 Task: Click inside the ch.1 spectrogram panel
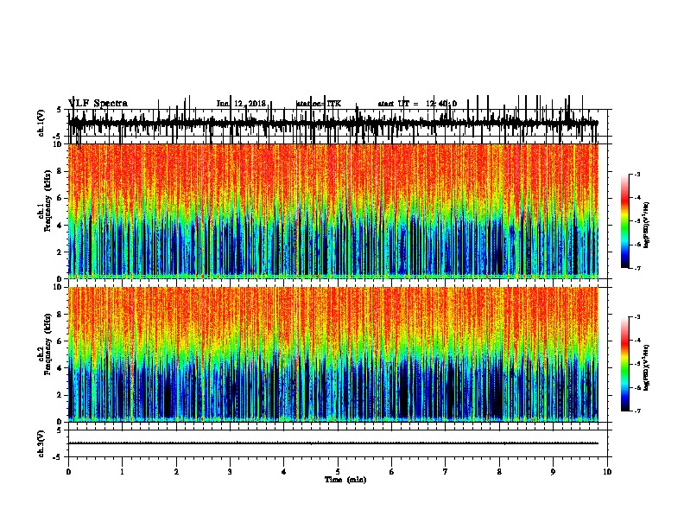point(333,211)
